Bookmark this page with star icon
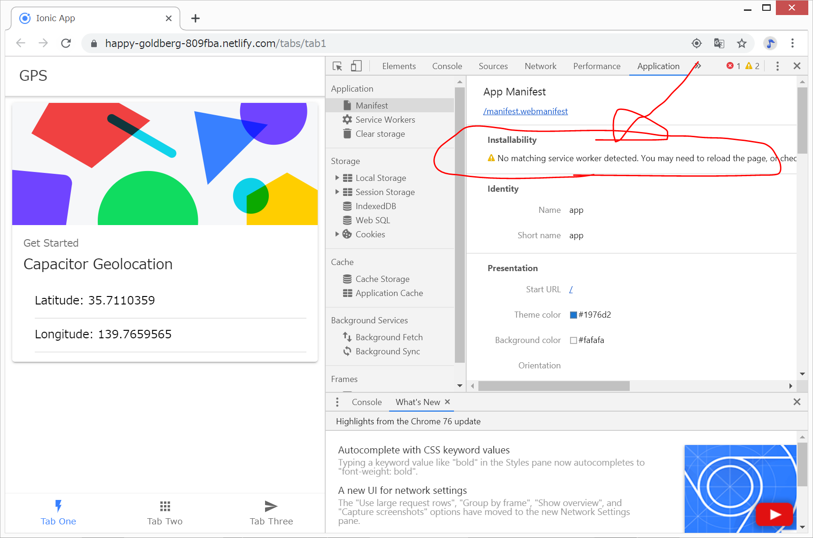The image size is (813, 538). [x=742, y=43]
